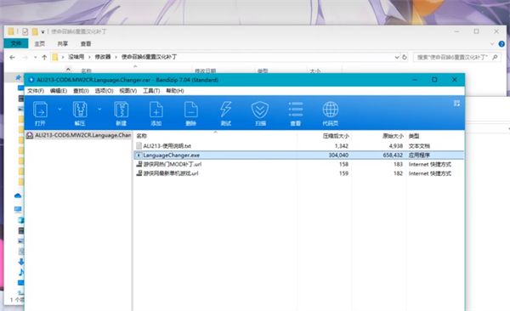Expand the Explorer ribbon with the chevron
Screen dimensions: 510x311
tap(492, 43)
